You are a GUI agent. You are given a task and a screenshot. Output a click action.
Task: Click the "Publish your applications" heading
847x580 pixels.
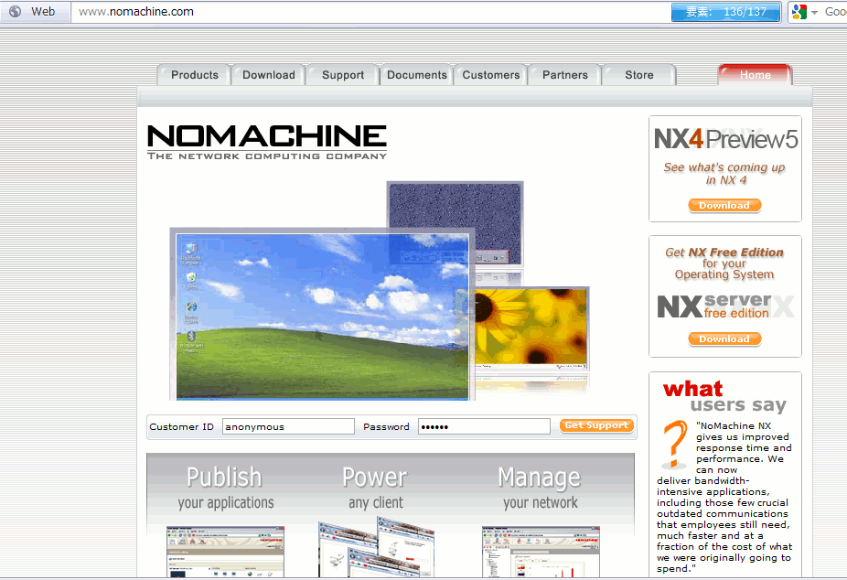tap(225, 489)
